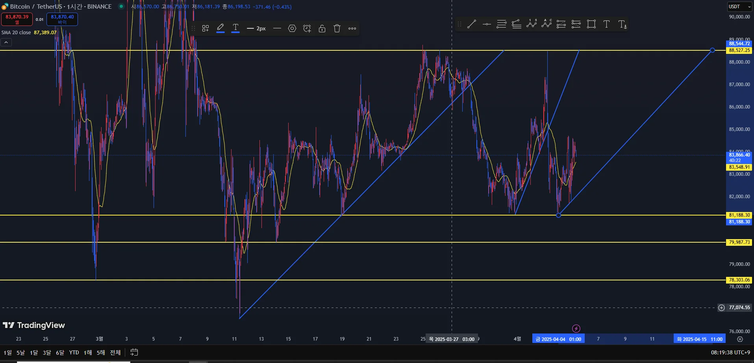This screenshot has width=754, height=363.
Task: Click the 83,548.91 SMA price label
Action: [x=739, y=167]
